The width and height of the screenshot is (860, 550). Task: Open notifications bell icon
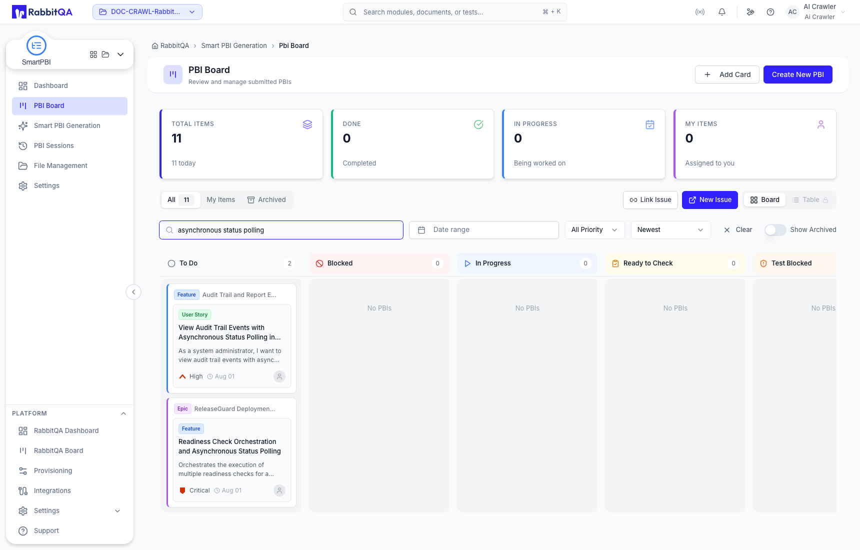(722, 12)
